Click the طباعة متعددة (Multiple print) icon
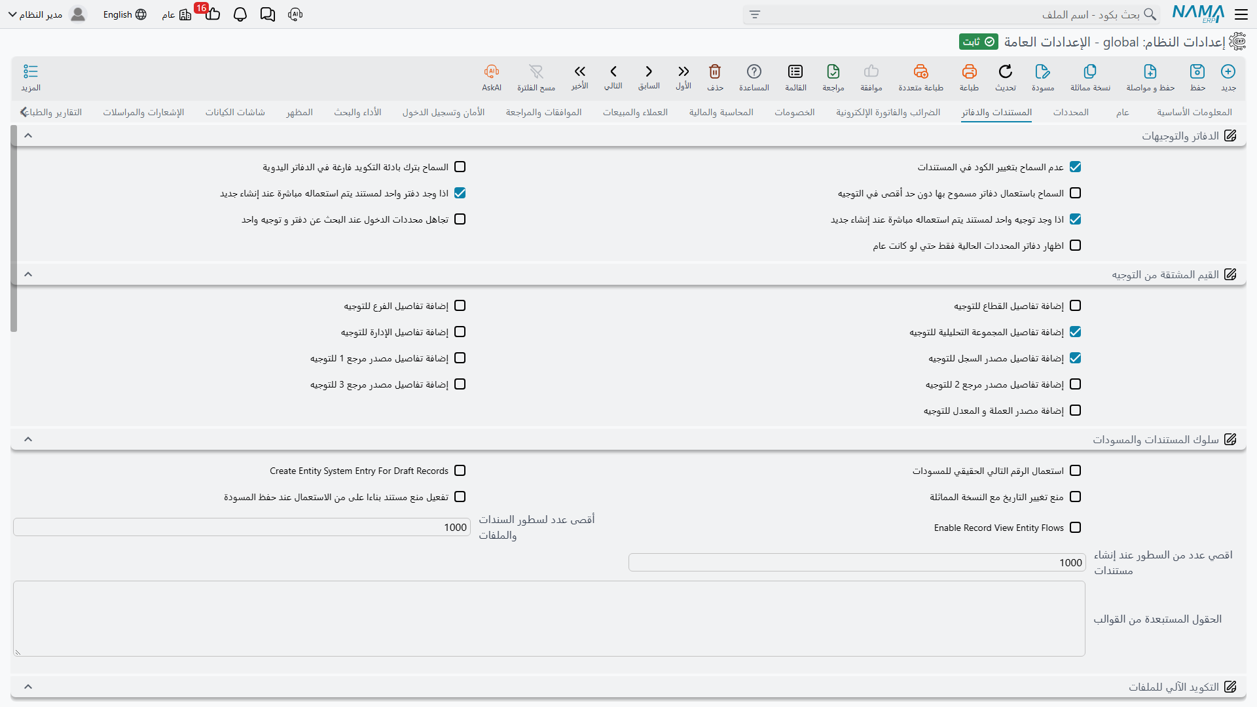1257x707 pixels. 920,71
